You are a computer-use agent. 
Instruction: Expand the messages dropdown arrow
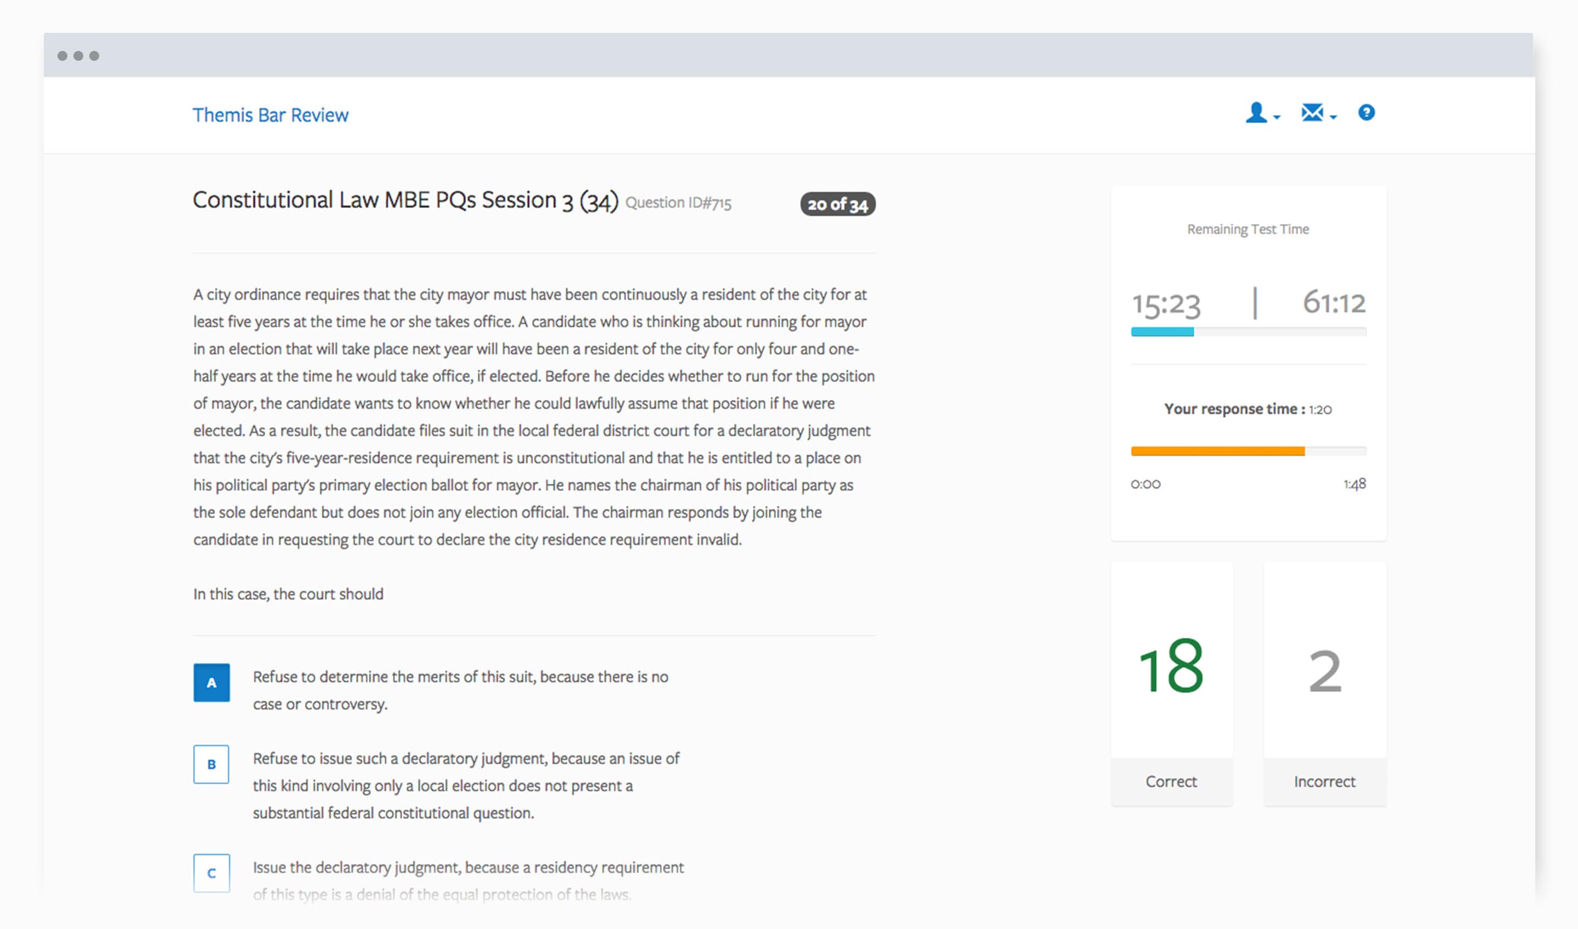pos(1333,117)
